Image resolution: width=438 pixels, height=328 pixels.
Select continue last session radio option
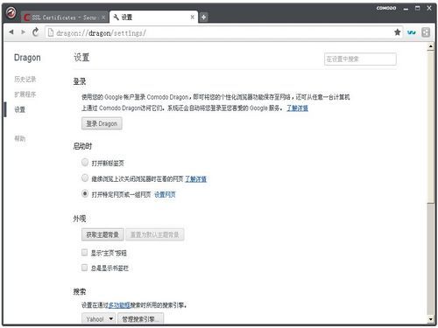pos(85,178)
